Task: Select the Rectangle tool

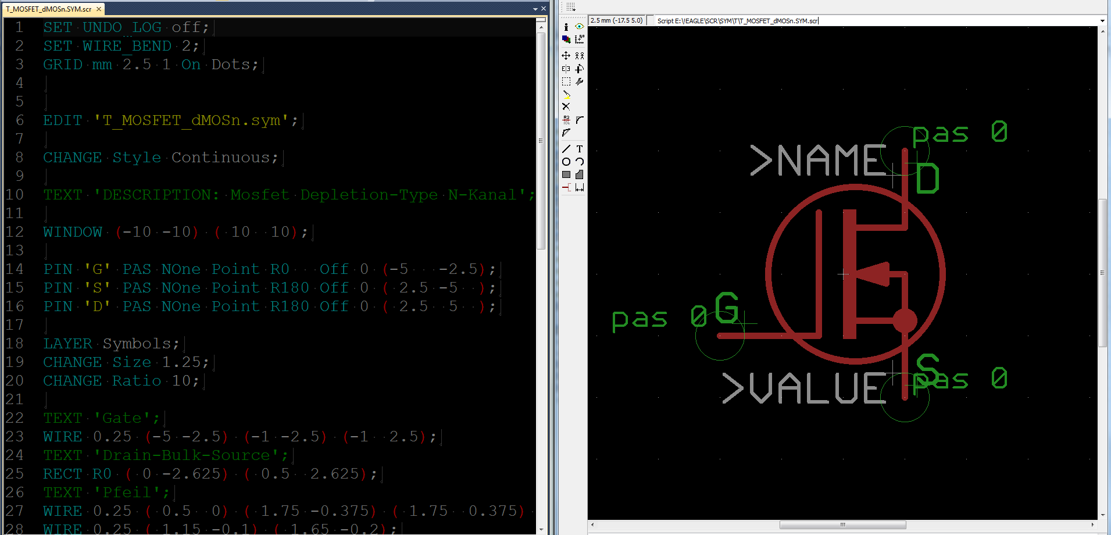Action: pos(566,174)
